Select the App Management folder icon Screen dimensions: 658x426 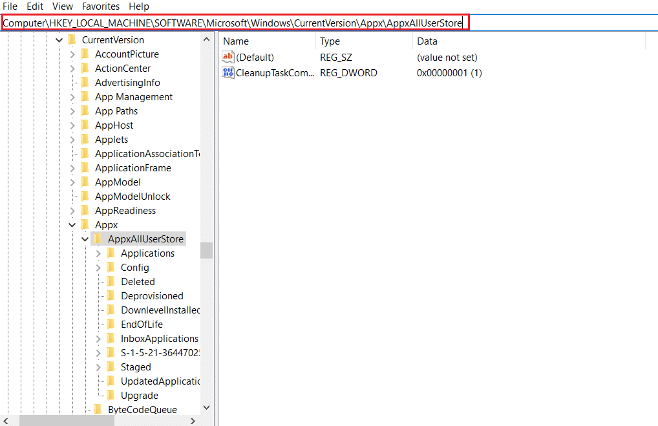(x=85, y=97)
